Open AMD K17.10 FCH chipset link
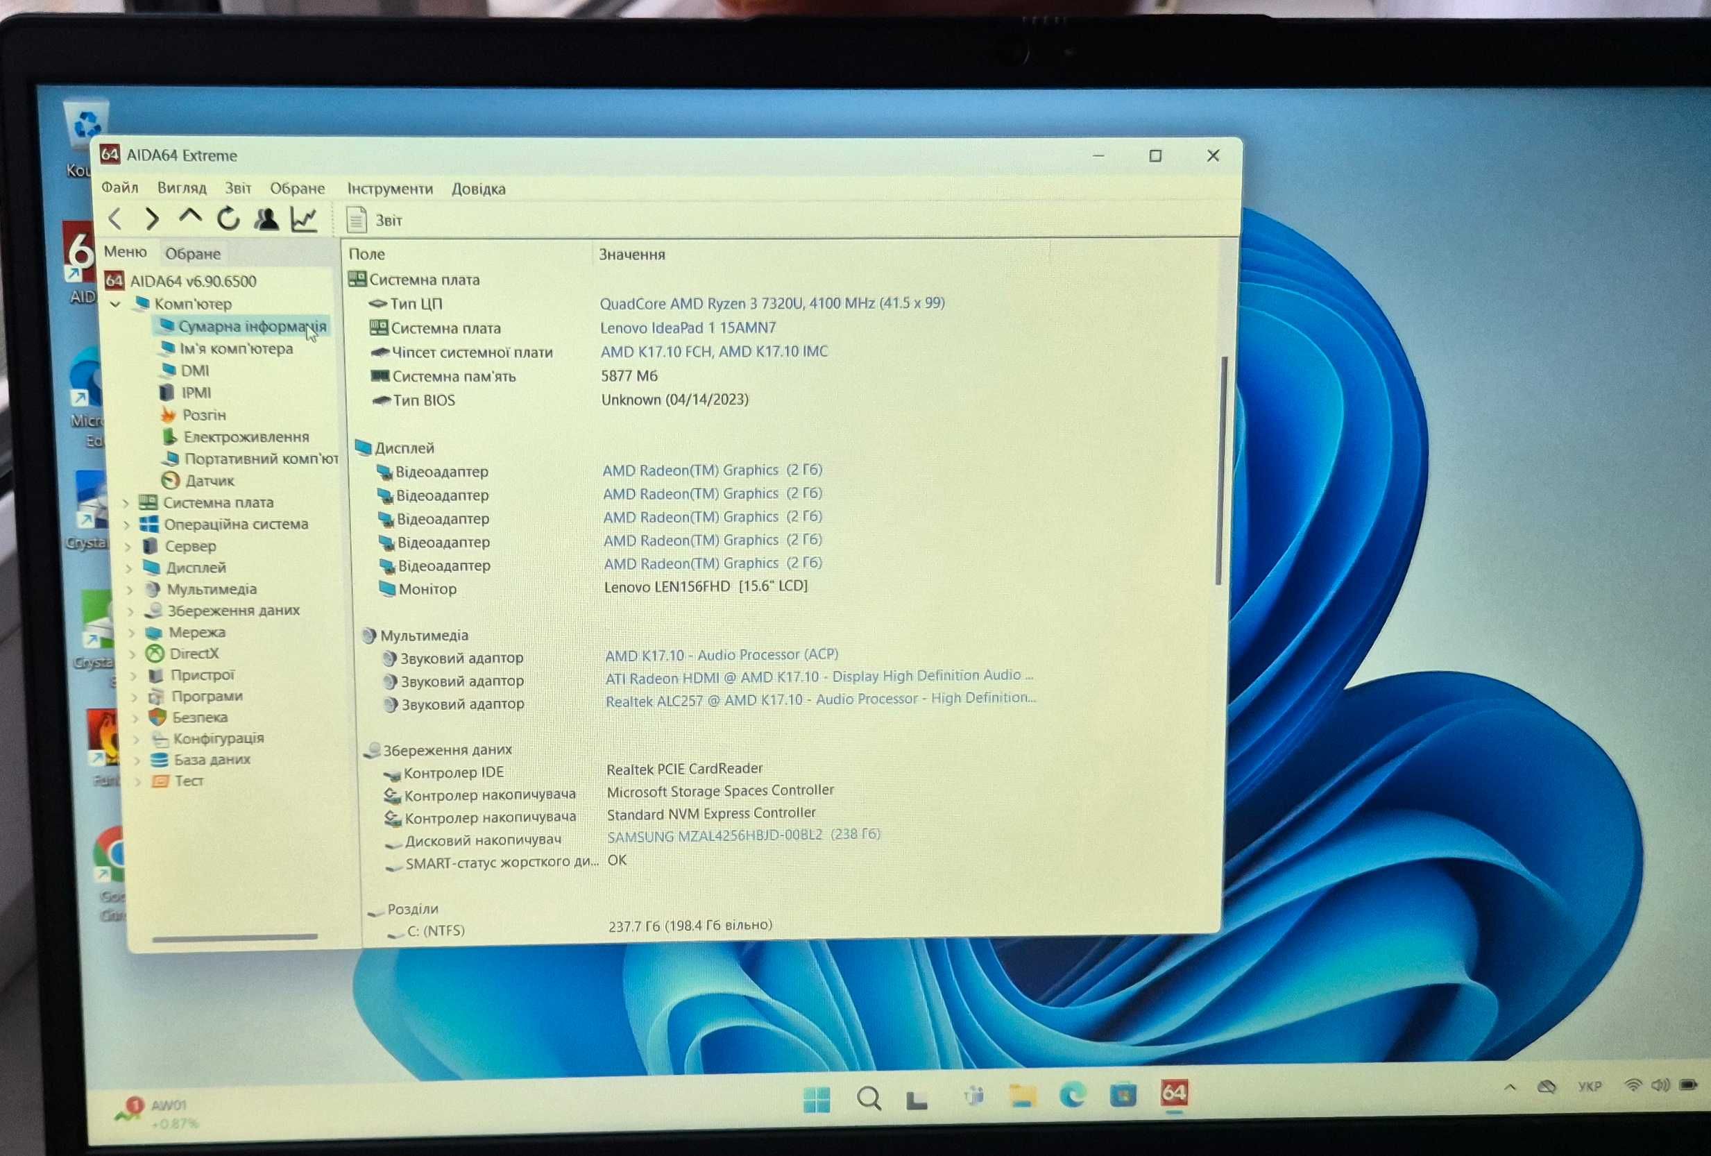Viewport: 1711px width, 1156px height. (x=714, y=351)
